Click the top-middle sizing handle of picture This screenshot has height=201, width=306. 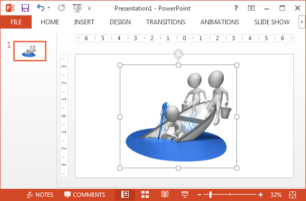[178, 65]
